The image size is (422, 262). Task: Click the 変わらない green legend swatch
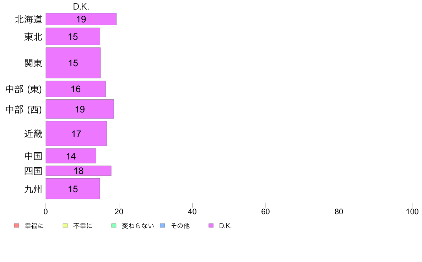(114, 226)
